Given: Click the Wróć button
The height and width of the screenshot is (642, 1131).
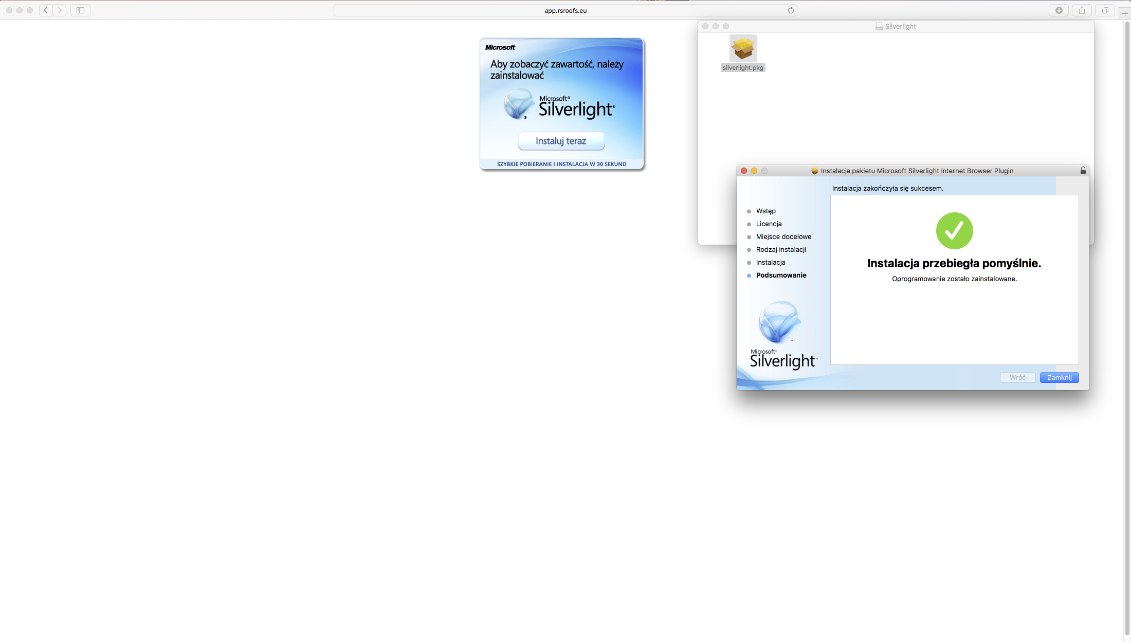Looking at the screenshot, I should 1017,377.
